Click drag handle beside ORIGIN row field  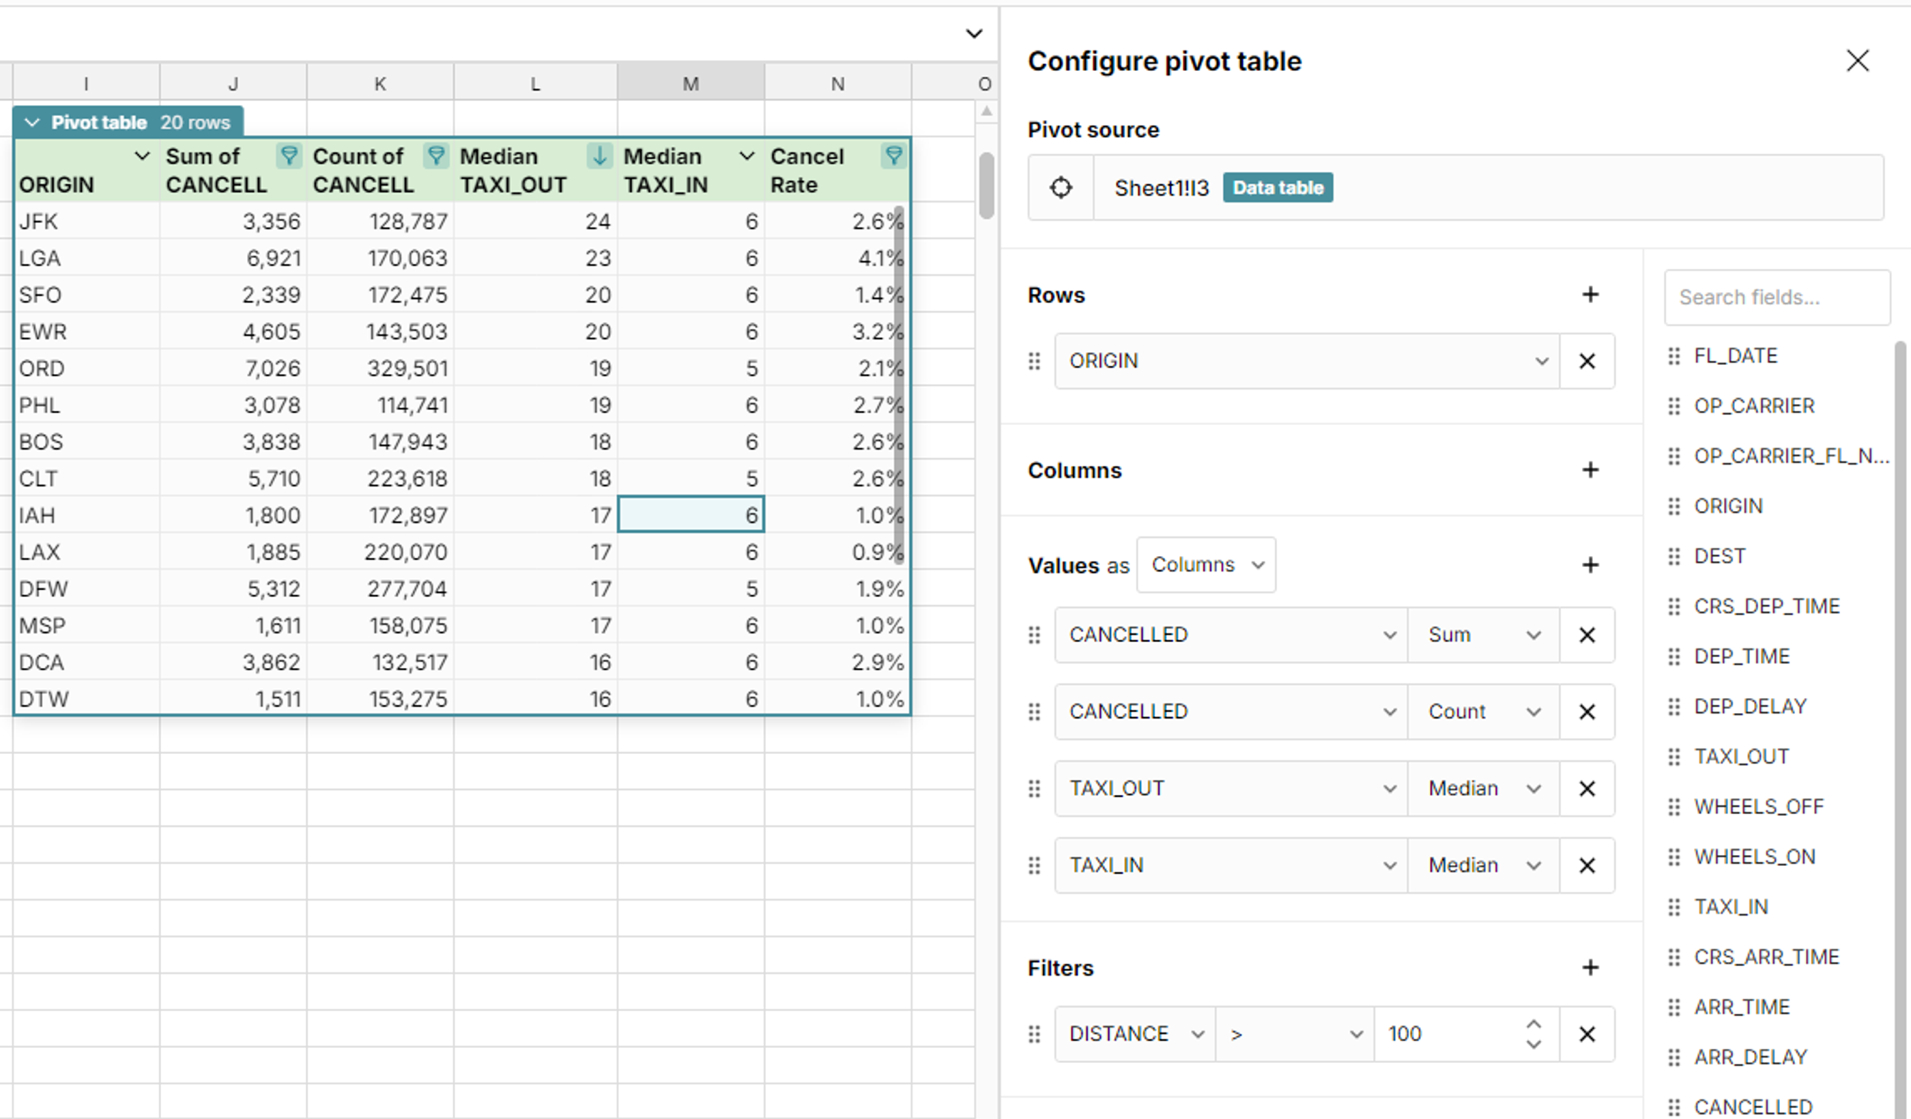(1033, 361)
